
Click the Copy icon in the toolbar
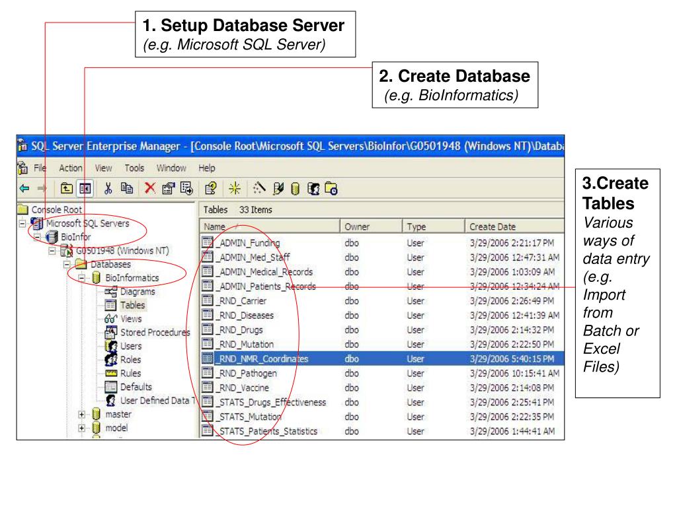click(x=127, y=188)
